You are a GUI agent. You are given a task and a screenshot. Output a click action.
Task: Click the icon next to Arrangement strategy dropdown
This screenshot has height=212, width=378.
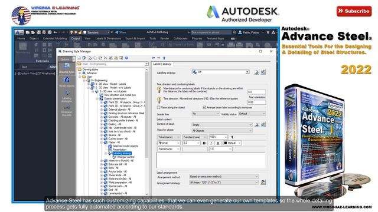263,182
